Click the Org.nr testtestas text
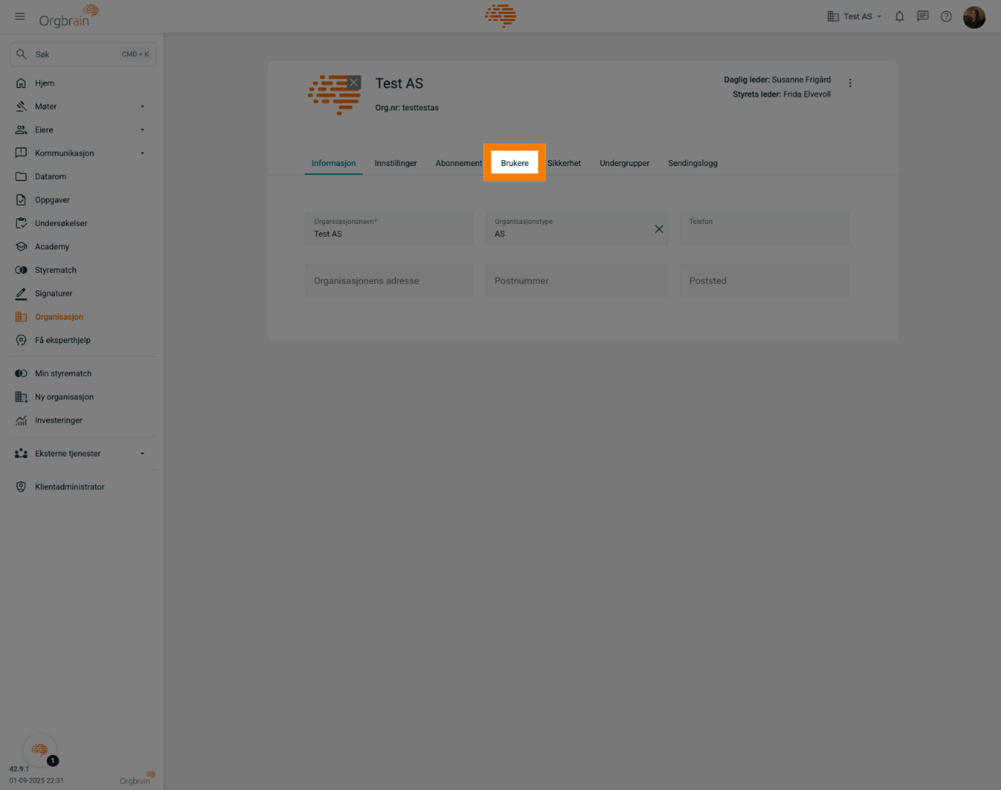This screenshot has width=1001, height=790. (407, 108)
